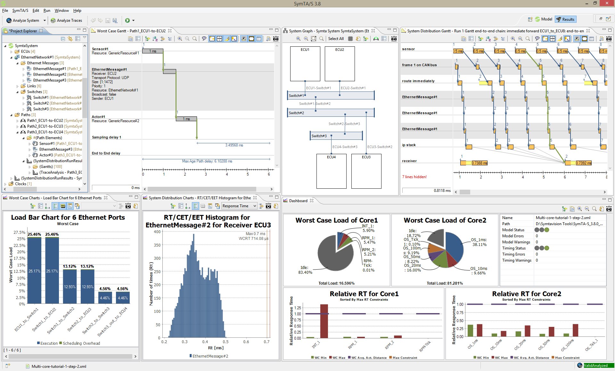Click the Analyze Traces toolbar button
The image size is (615, 371).
(66, 20)
